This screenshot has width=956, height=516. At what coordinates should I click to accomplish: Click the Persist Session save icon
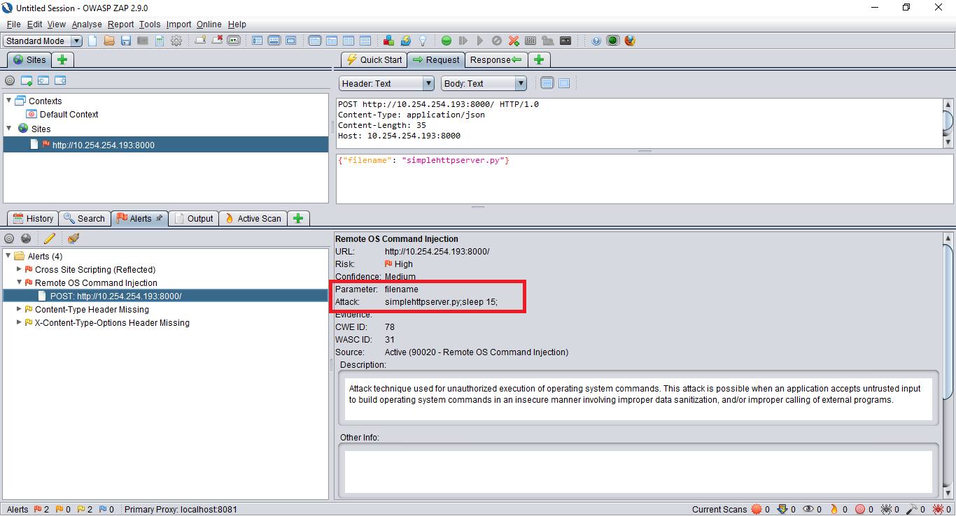coord(126,41)
